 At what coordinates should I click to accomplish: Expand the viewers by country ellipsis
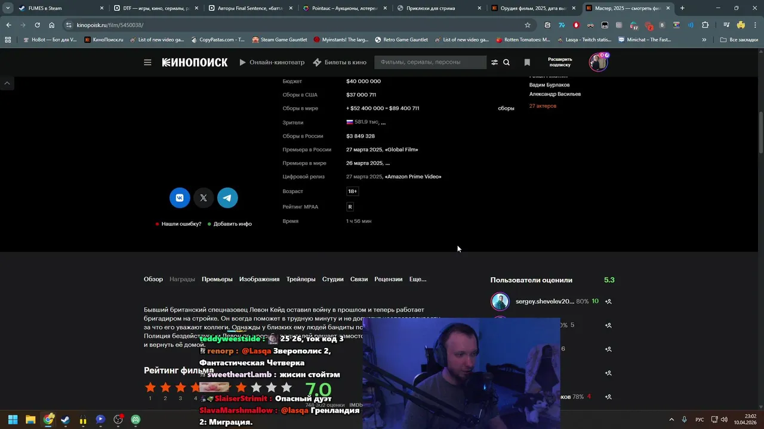pos(383,122)
